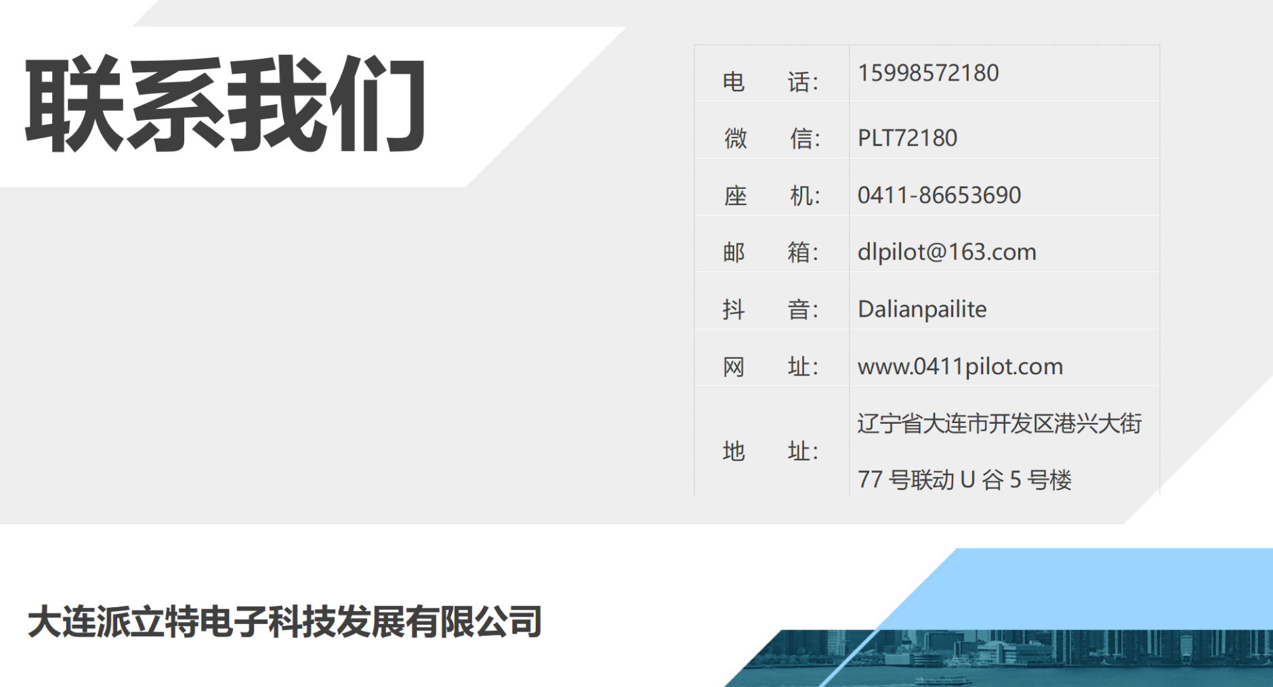Click the address line 辽宁省大连市开发区港兴大街
The width and height of the screenshot is (1273, 687).
[x=999, y=424]
